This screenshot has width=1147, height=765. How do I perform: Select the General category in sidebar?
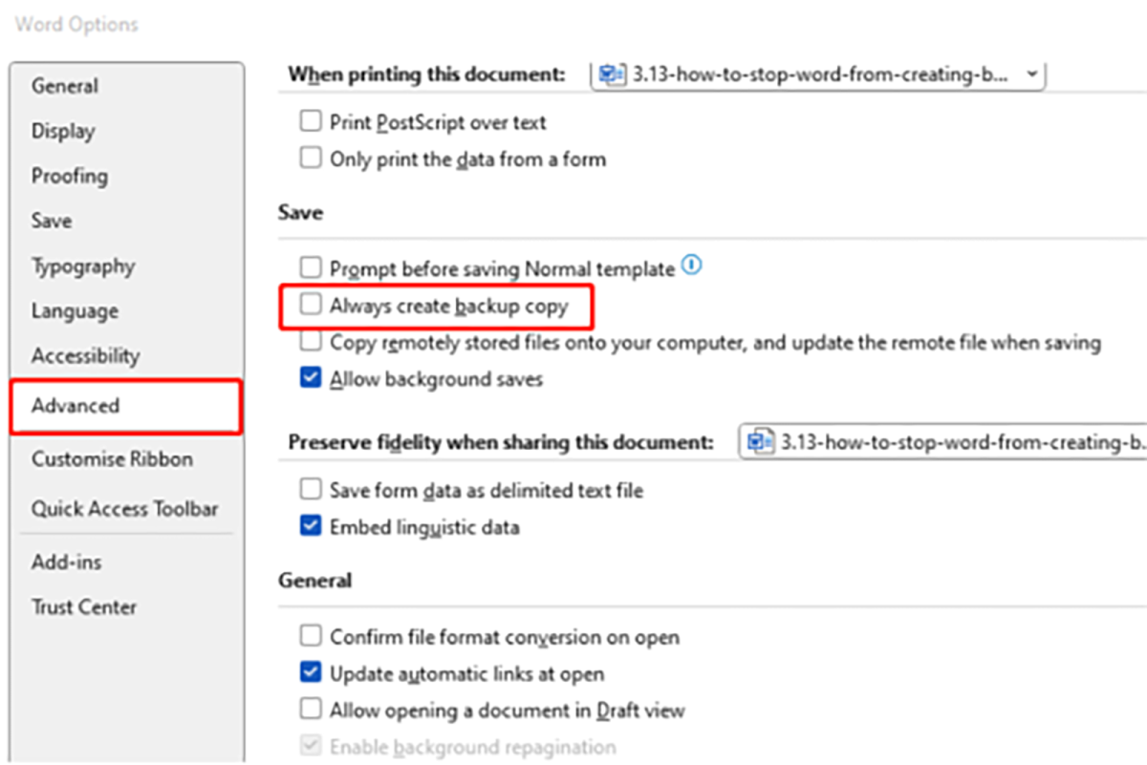point(65,86)
